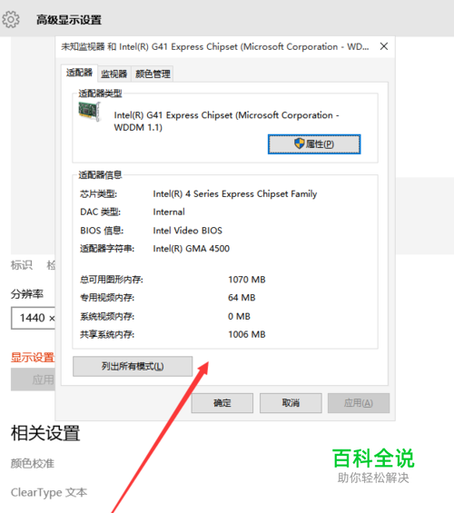Select 'Intel(R) 4 Series Express Chipset Family' text
Image resolution: width=454 pixels, height=513 pixels.
[x=235, y=194]
